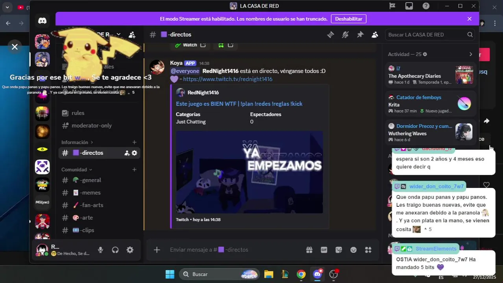Screen dimensions: 503x283
Task: Edit -directos channel settings gear
Action: (x=134, y=153)
